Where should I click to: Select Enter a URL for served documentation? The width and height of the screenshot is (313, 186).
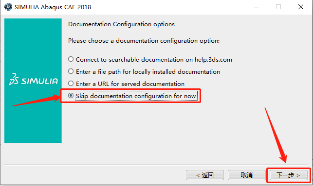point(71,84)
